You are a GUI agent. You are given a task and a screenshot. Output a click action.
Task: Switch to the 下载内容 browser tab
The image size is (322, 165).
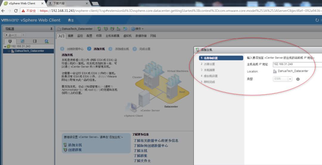click(x=68, y=3)
